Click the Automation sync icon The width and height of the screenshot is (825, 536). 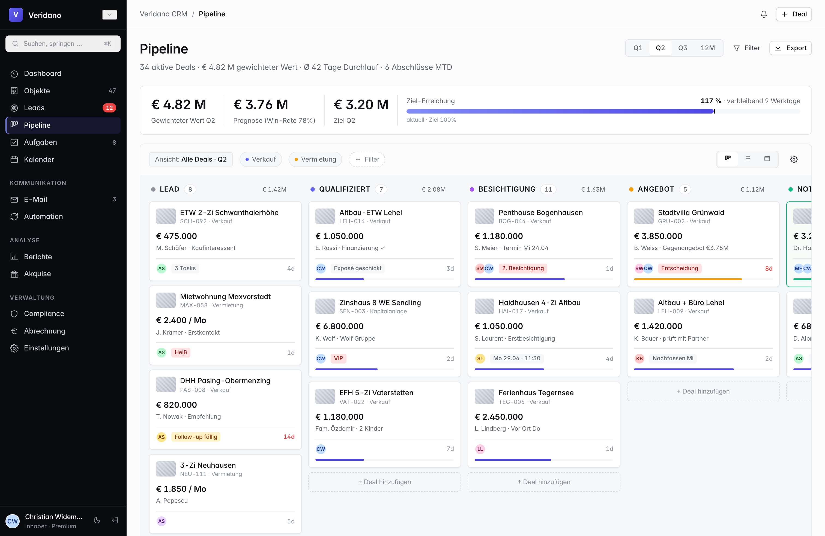14,217
